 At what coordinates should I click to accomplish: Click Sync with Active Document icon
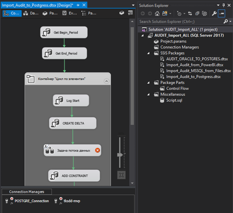[190, 13]
